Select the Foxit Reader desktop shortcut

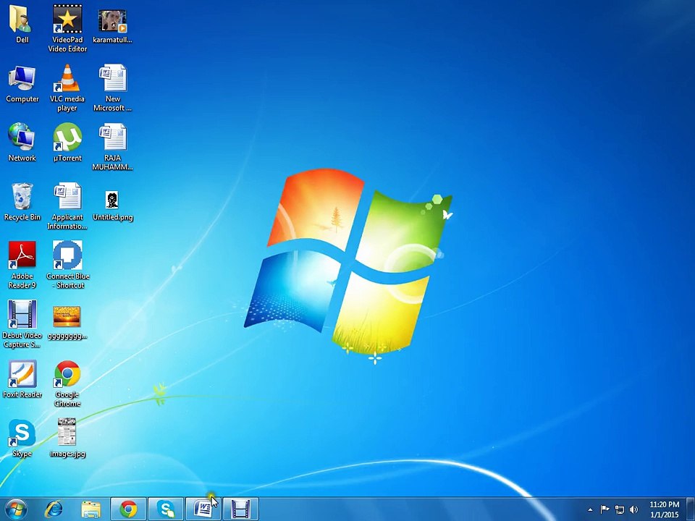click(22, 375)
